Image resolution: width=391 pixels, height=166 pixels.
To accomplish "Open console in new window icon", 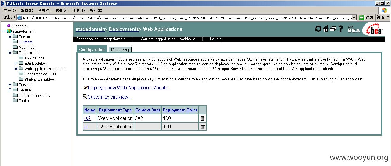I will [333, 29].
